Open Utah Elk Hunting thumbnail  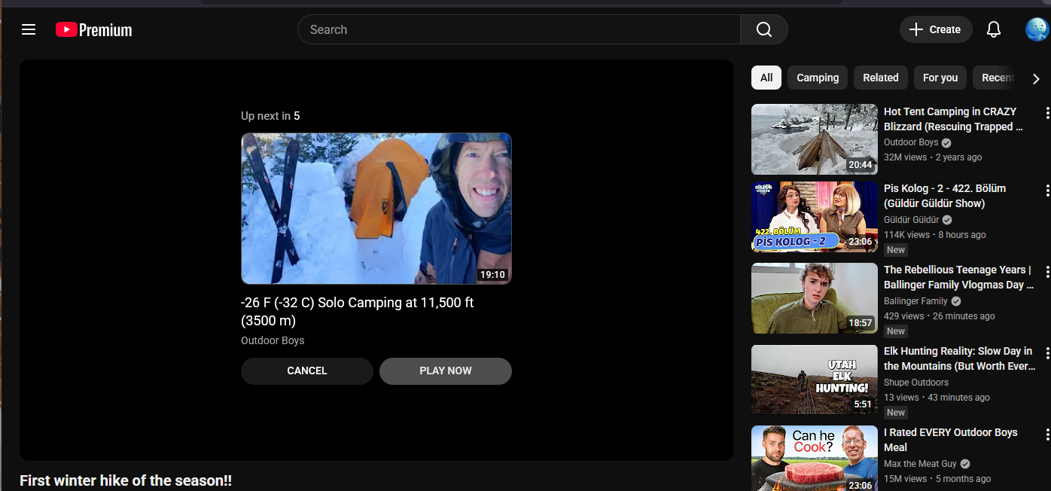coord(815,380)
